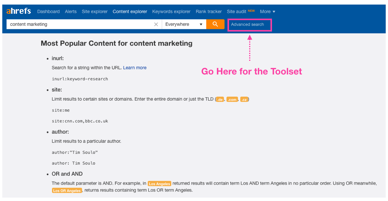Select site:cnn.com,bbc.co.uk example
This screenshot has height=201, width=388.
click(80, 121)
